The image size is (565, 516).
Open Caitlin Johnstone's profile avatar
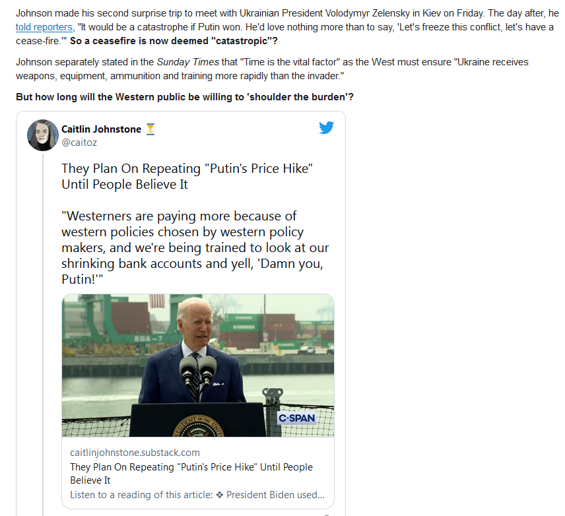tap(42, 135)
